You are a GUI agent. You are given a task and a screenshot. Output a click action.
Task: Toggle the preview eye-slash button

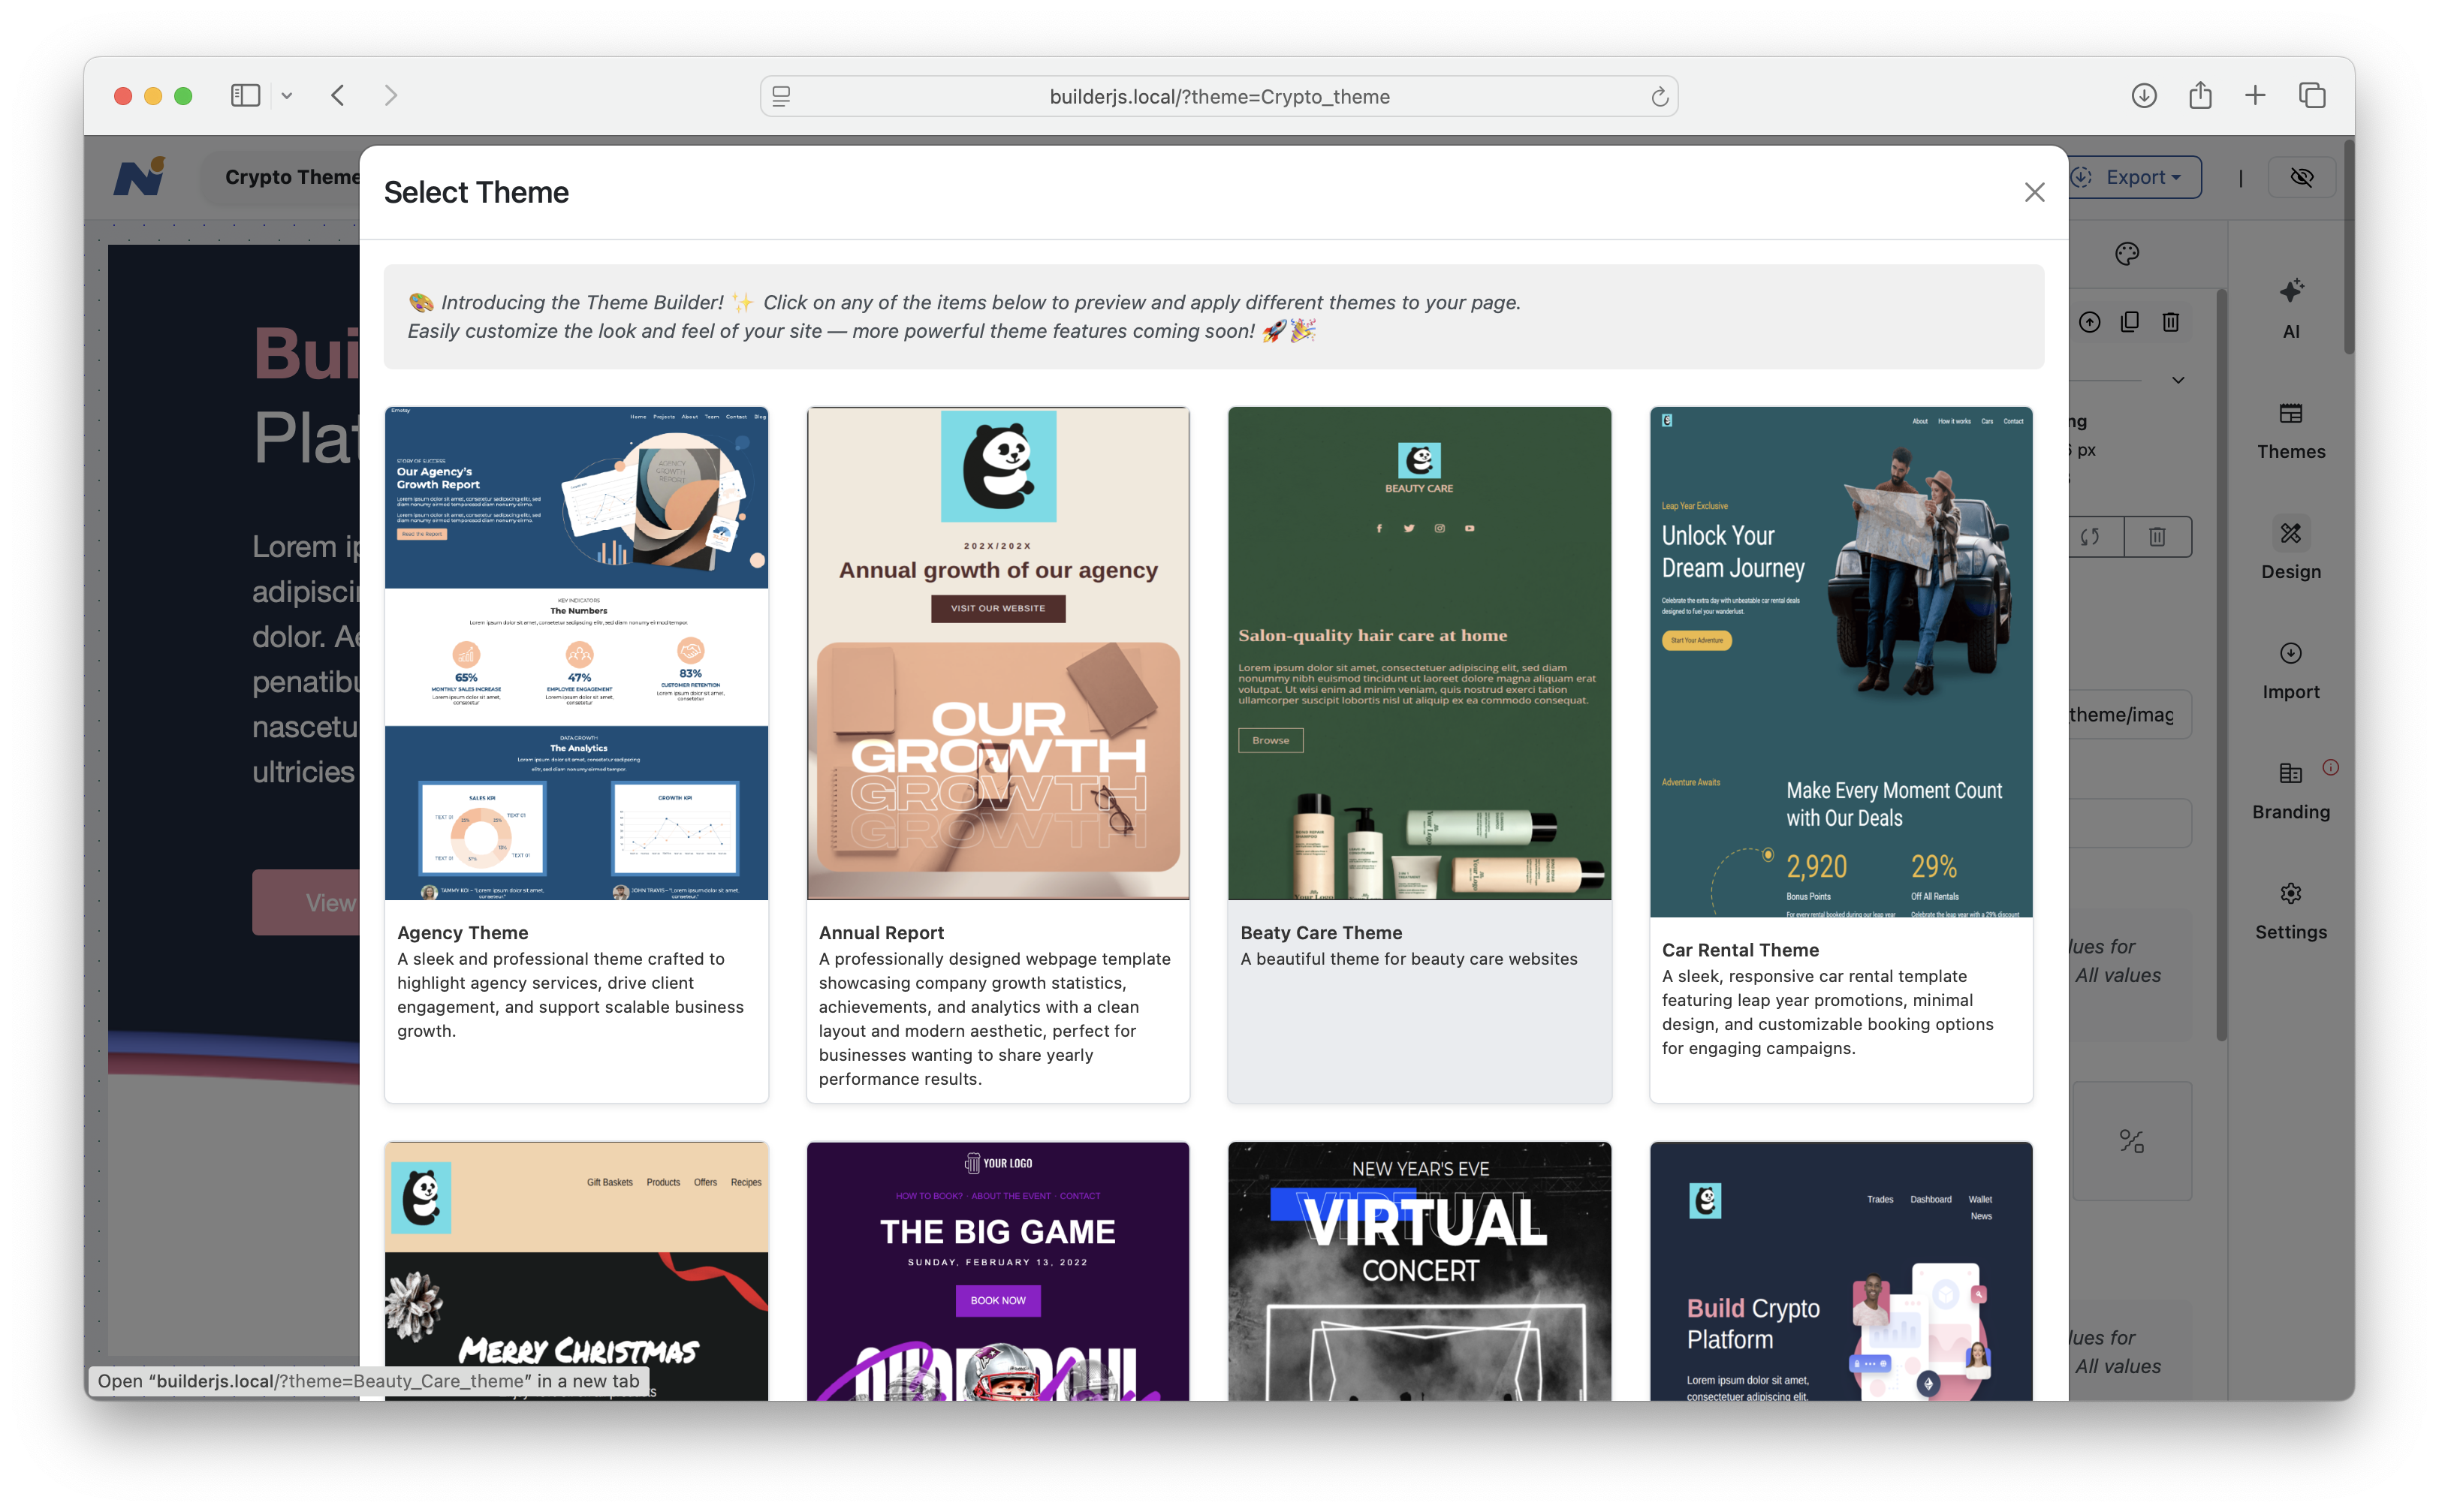click(2302, 177)
